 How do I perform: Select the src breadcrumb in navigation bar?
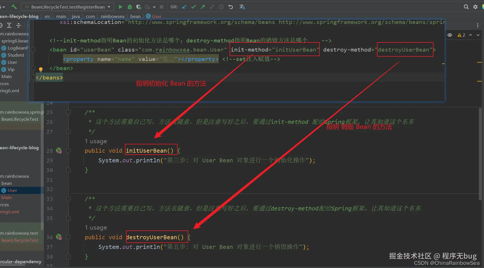[x=47, y=16]
